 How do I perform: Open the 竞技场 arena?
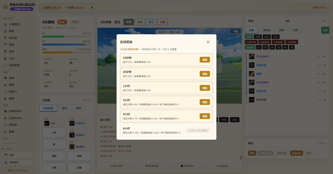click(18, 125)
